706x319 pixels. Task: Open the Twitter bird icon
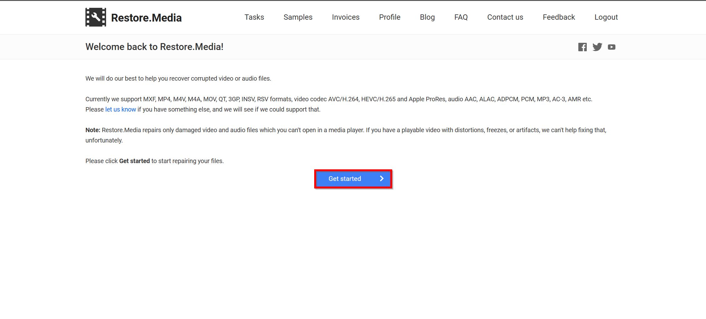tap(597, 47)
